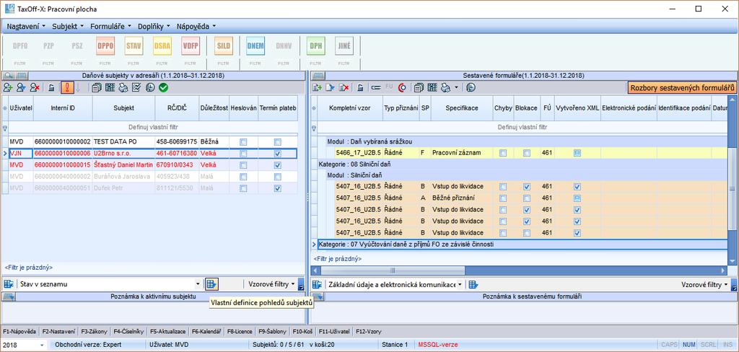Viewport: 739px width, 352px height.
Task: Click the red circular icon in forms toolbar
Action: (x=402, y=87)
